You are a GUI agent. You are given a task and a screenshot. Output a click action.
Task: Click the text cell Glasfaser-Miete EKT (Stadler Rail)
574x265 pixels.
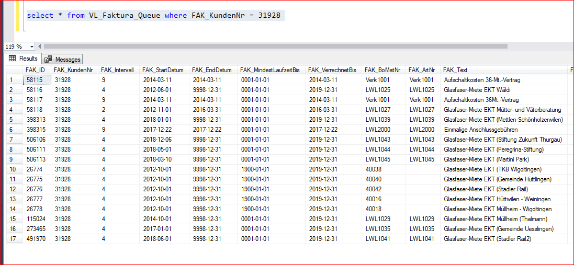[504, 189]
